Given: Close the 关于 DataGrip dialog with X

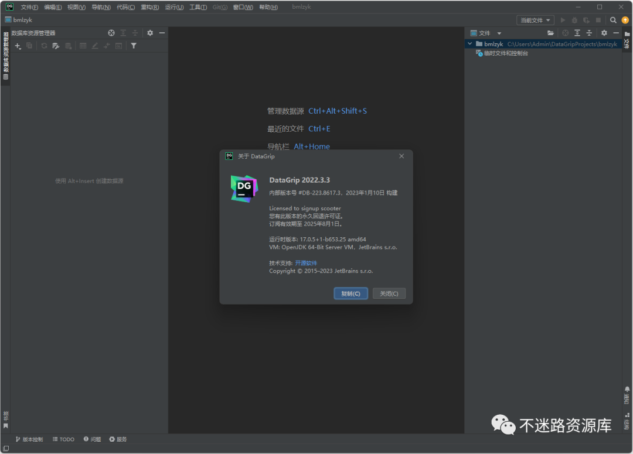Looking at the screenshot, I should (401, 156).
